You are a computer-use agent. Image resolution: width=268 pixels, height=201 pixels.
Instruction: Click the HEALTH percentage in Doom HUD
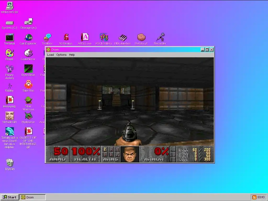[85, 154]
